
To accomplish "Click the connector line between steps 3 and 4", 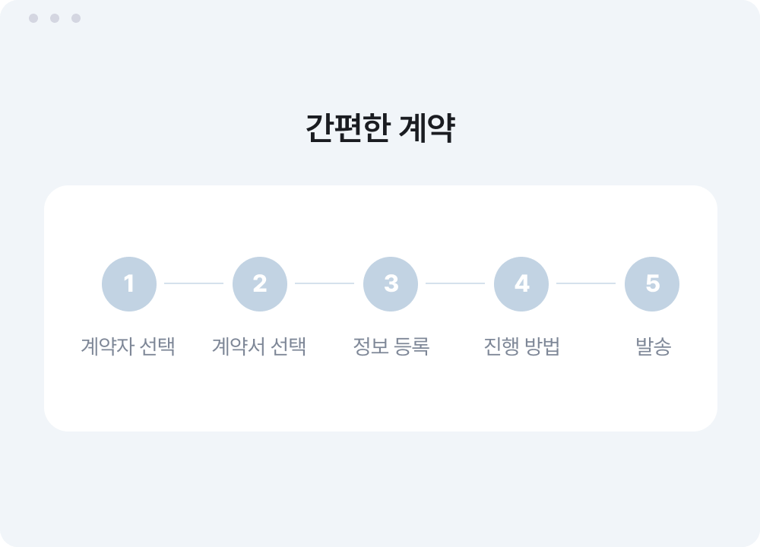I will click(456, 283).
